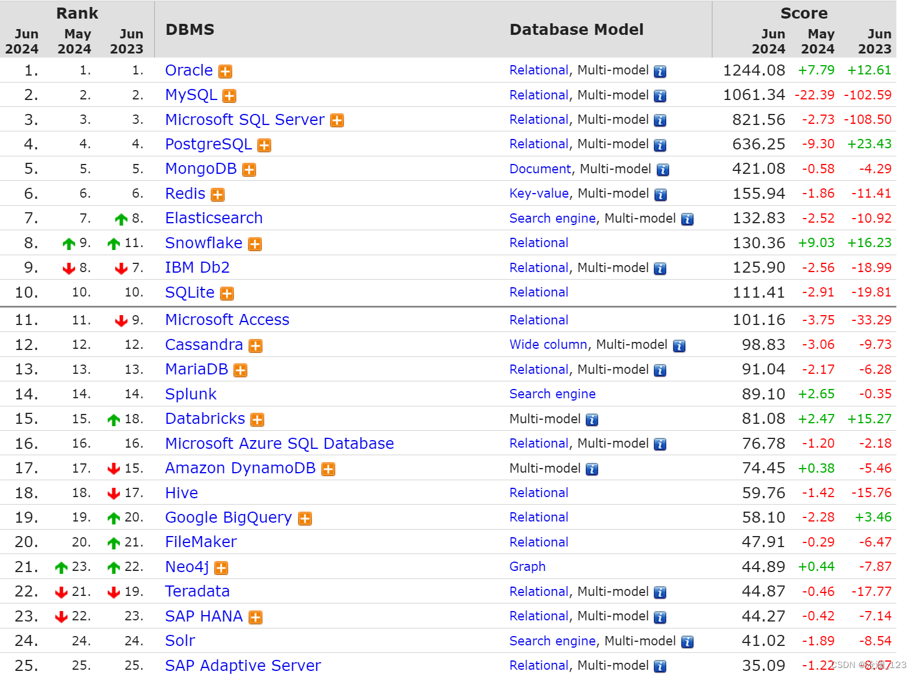Click the Database Model column header
The width and height of the screenshot is (915, 675).
tap(576, 30)
